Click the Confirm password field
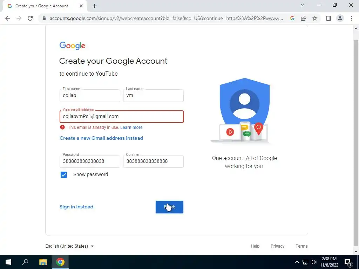Image resolution: width=359 pixels, height=269 pixels. [153, 161]
